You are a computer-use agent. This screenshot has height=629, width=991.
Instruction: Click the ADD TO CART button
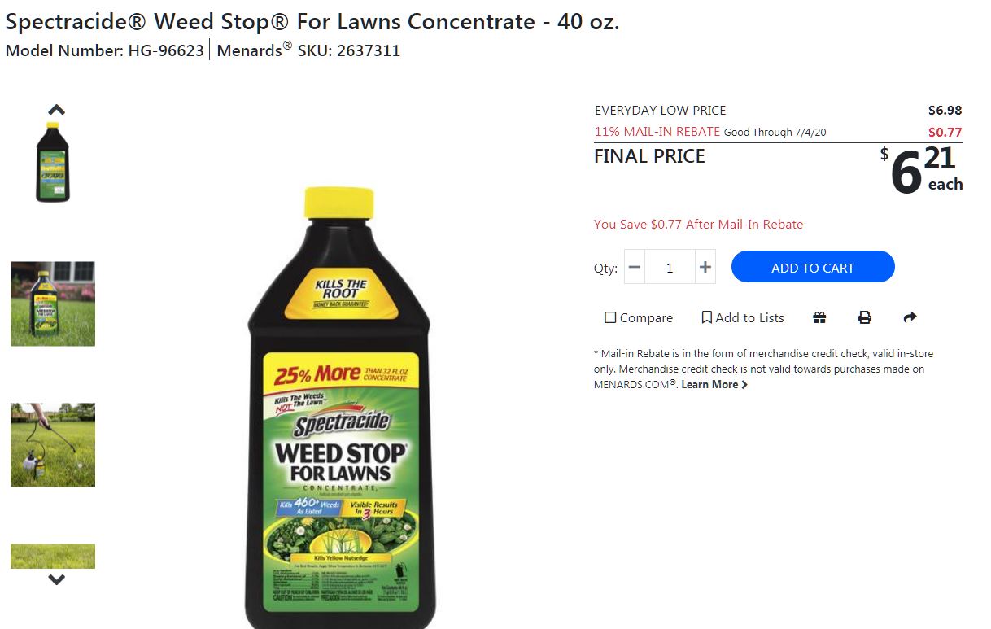pyautogui.click(x=813, y=267)
